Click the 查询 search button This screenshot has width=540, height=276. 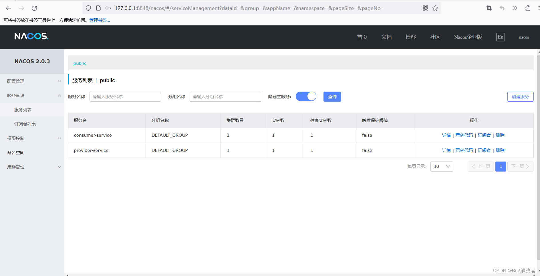click(332, 96)
